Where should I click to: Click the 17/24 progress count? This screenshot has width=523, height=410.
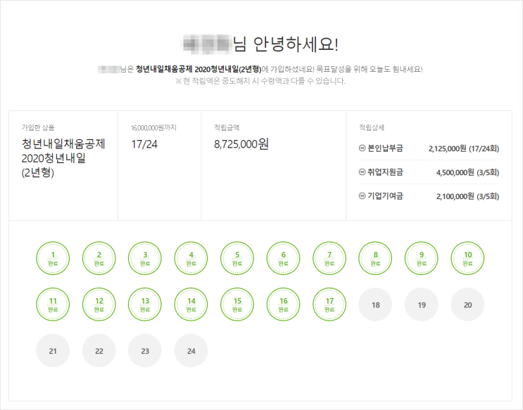[144, 144]
